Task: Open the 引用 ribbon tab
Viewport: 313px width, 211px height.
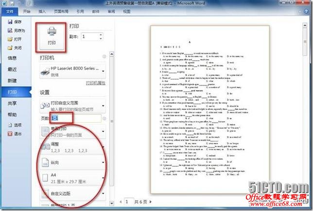Action: click(80, 11)
